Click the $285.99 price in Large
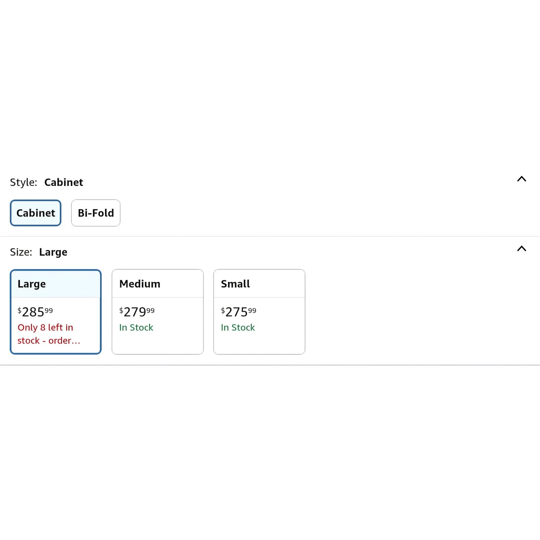The height and width of the screenshot is (540, 540). click(35, 312)
